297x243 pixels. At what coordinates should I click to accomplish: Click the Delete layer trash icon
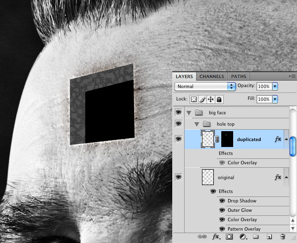pyautogui.click(x=283, y=237)
